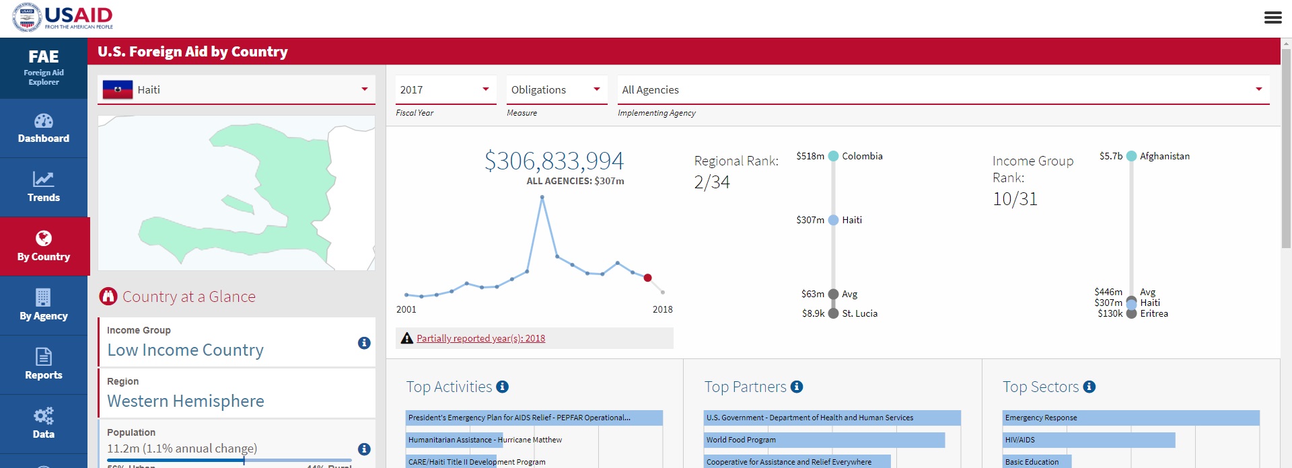The image size is (1292, 468).
Task: Click World Food Program bar
Action: [824, 440]
